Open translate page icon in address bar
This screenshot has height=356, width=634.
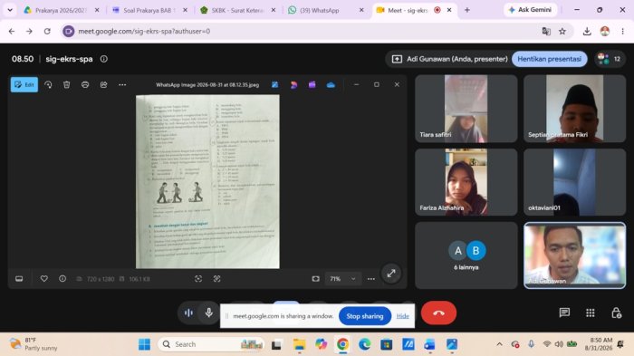pyautogui.click(x=546, y=31)
